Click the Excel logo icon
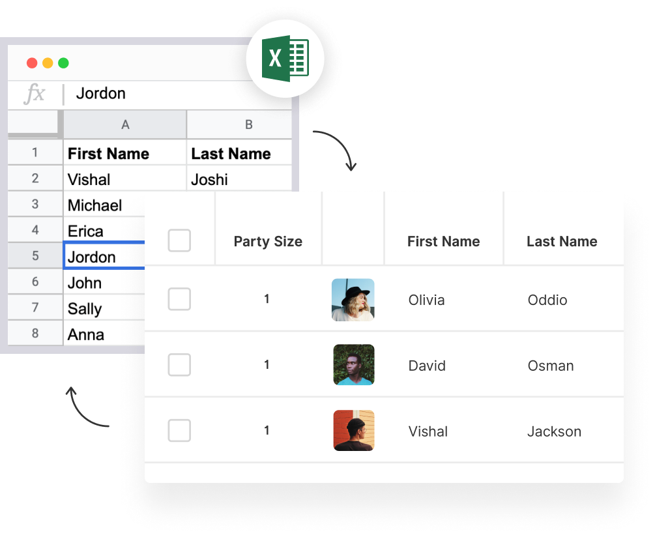This screenshot has height=537, width=655. 285,59
